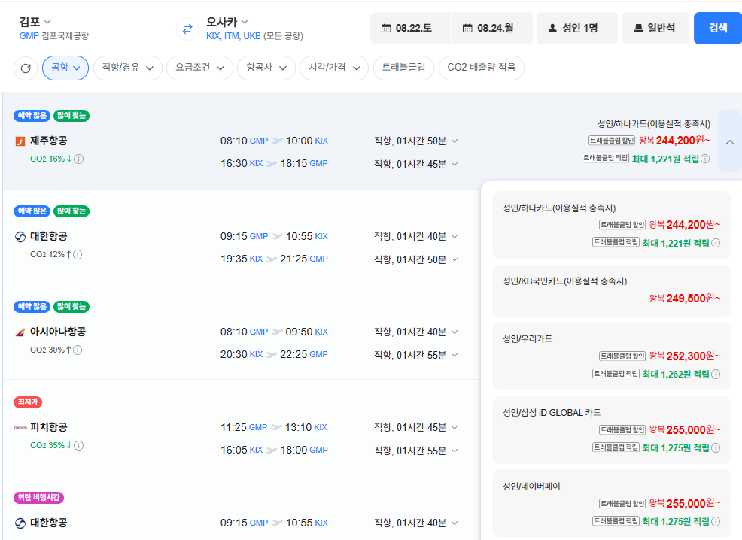
Task: Seat icon beside 일반석
Action: click(638, 29)
